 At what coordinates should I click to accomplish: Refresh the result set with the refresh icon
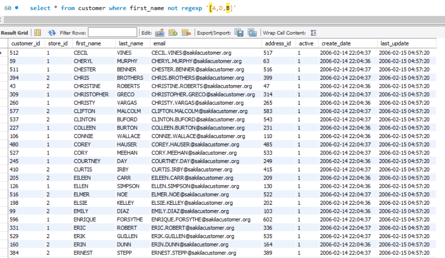(52, 33)
